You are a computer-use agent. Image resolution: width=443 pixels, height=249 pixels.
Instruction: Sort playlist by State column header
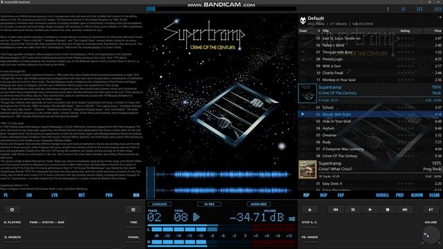click(x=303, y=30)
